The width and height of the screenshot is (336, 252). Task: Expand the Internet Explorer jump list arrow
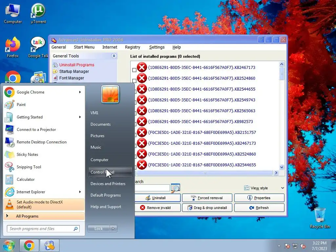pyautogui.click(x=80, y=192)
